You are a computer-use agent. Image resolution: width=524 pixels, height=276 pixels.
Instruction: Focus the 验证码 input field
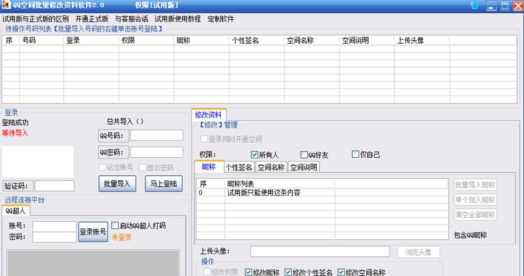click(x=55, y=186)
